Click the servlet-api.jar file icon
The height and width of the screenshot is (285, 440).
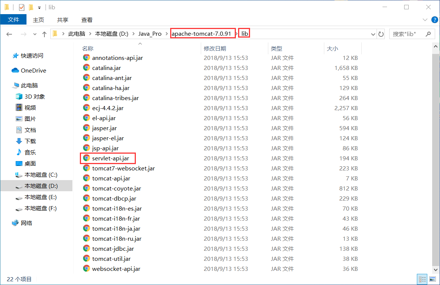[87, 158]
